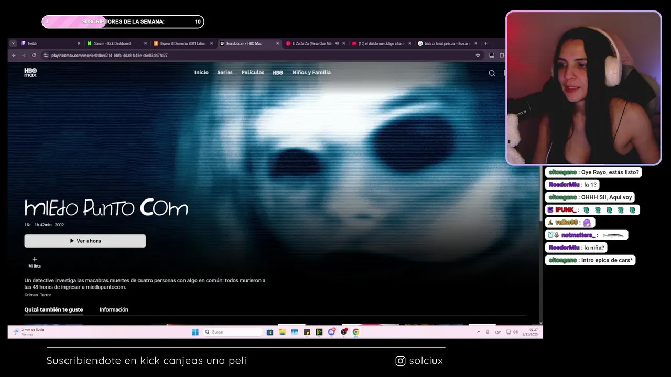This screenshot has width=671, height=377.
Task: Open Niños y Familia section
Action: coord(311,73)
